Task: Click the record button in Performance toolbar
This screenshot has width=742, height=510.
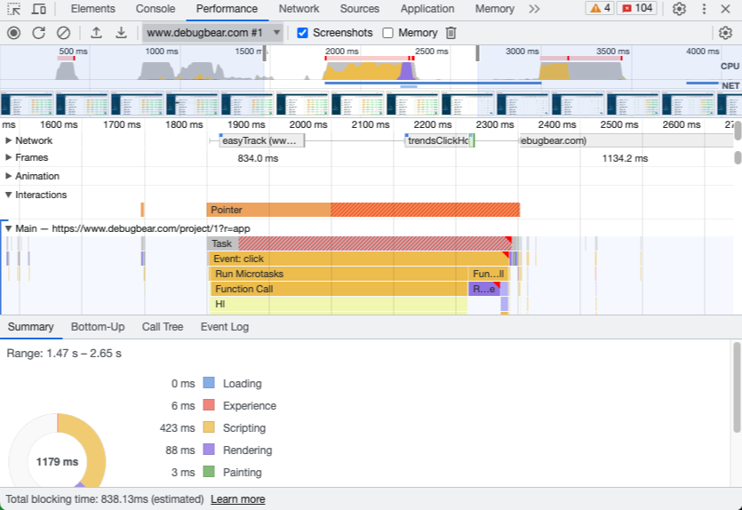Action: [x=13, y=33]
